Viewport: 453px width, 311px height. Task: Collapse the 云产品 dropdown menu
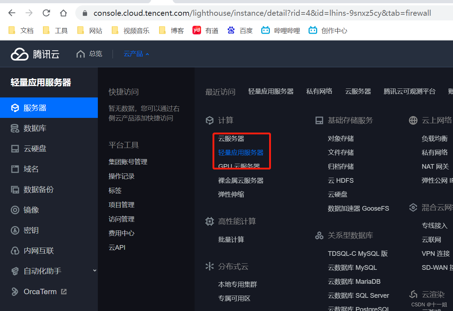(137, 54)
